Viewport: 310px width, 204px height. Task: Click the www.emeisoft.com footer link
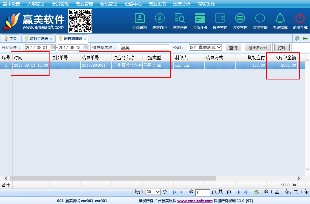tap(195, 201)
